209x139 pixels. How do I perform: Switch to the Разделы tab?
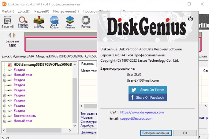(88, 64)
